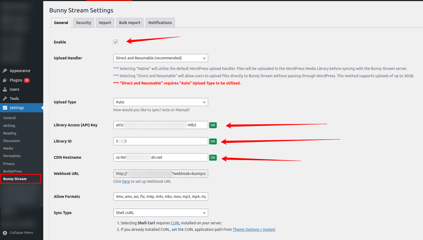Click the Appearance paintbrush icon
Image resolution: width=423 pixels, height=240 pixels.
click(x=5, y=71)
